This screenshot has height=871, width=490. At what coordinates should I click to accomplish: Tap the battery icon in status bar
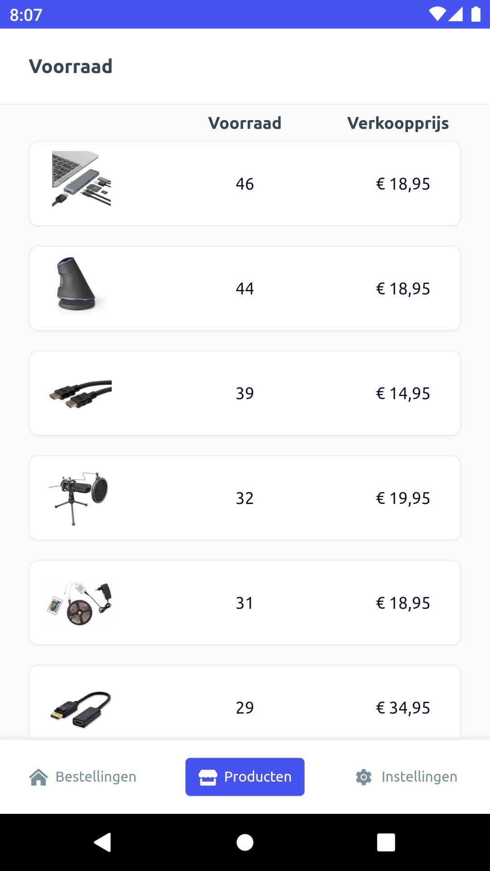[475, 14]
